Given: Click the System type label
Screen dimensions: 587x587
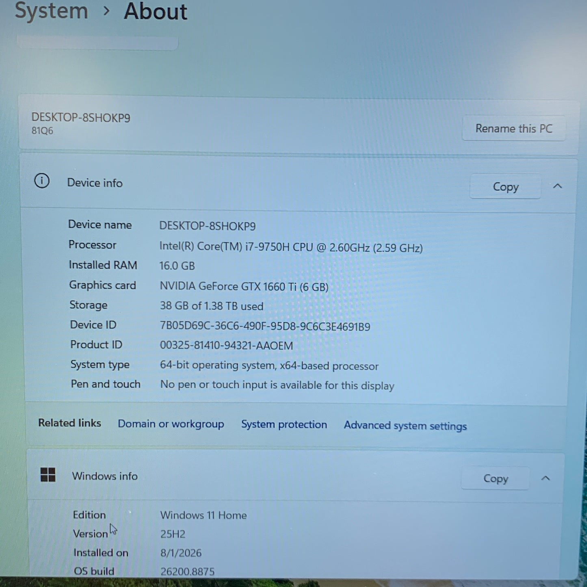Looking at the screenshot, I should point(100,364).
